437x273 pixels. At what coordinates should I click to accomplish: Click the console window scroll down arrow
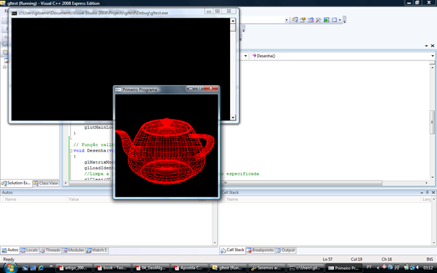(233, 117)
